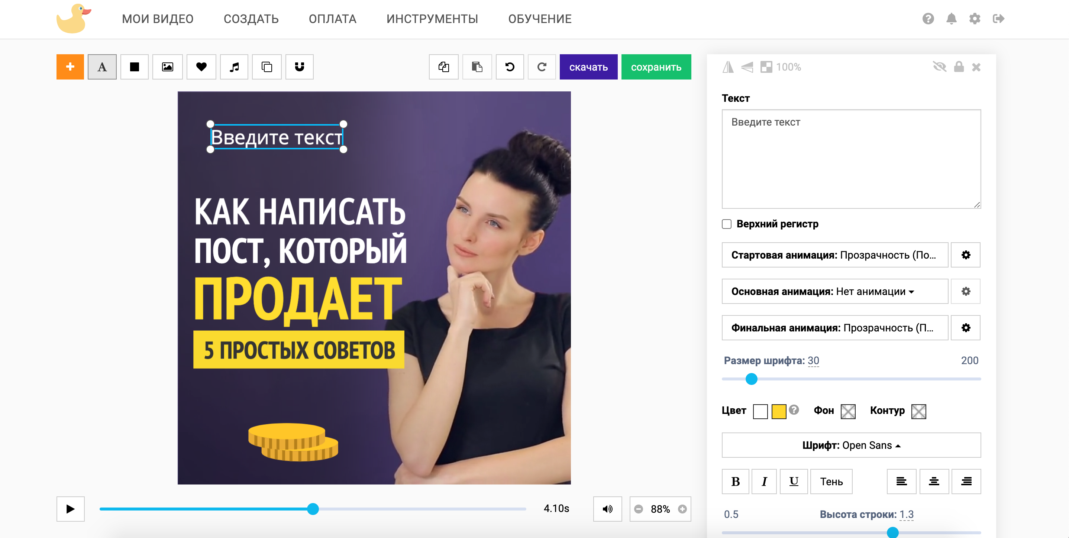The width and height of the screenshot is (1069, 538).
Task: Open the music note audio tool
Action: click(x=234, y=67)
